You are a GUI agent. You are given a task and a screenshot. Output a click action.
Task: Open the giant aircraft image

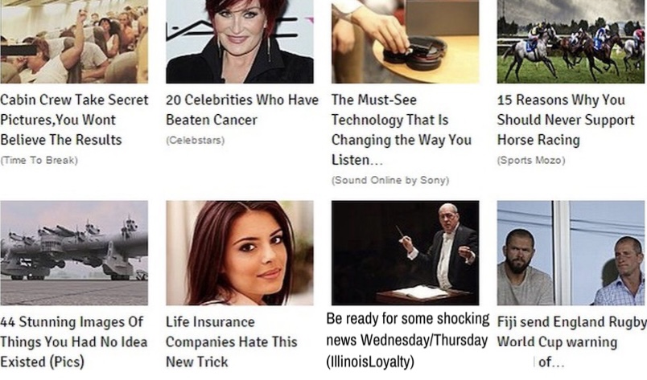coord(74,252)
